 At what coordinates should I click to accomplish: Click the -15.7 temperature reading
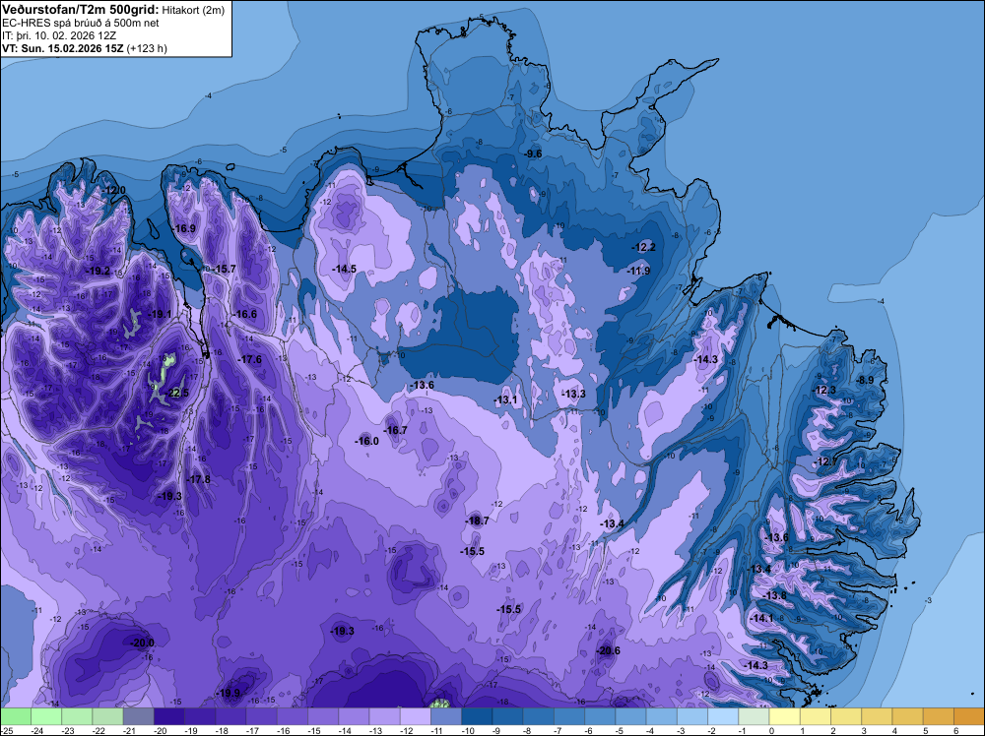pyautogui.click(x=225, y=269)
